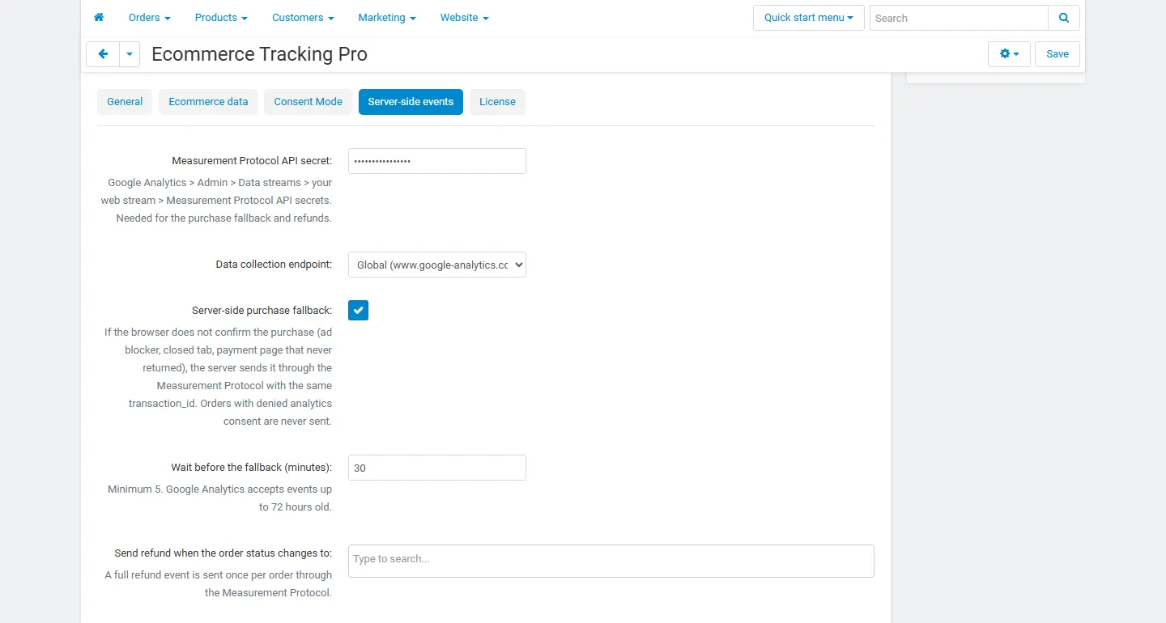
Task: Choose the Data collection endpoint select
Action: pos(437,265)
